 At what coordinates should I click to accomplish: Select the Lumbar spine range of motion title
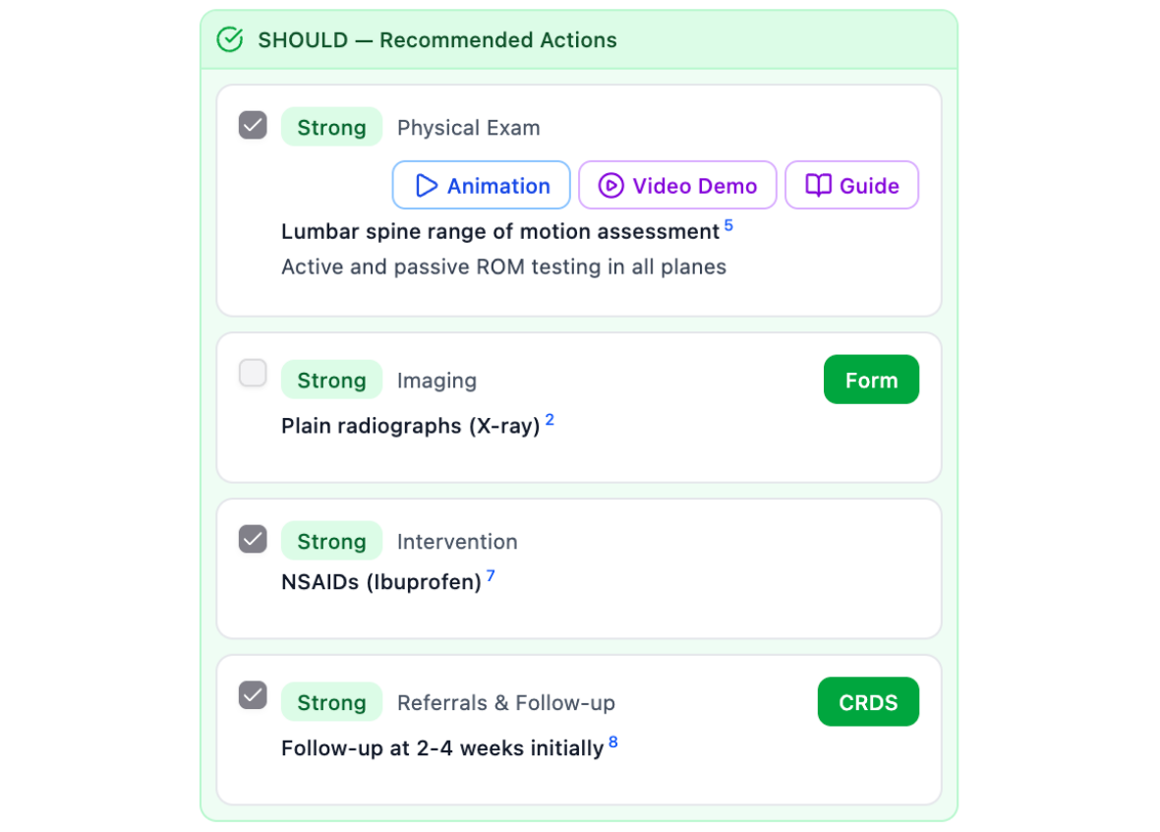(499, 232)
